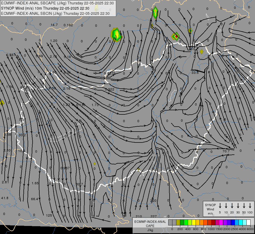
Task: Select the white swatch in CAPE legend
Action: 248,223
